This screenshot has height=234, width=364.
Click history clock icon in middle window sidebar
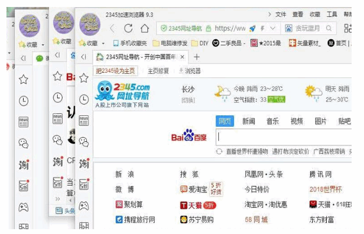pos(58,98)
